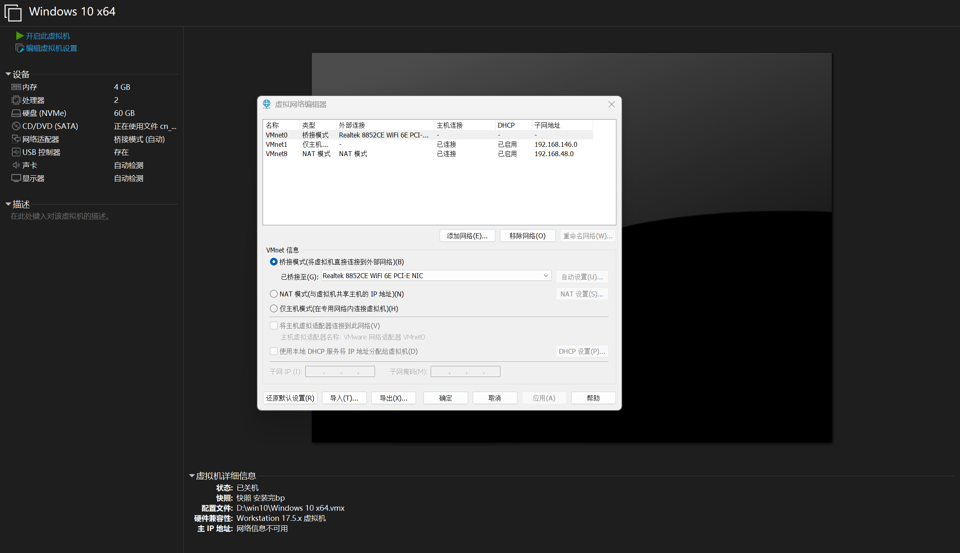Click 还原默认设置(R) restore defaults button
This screenshot has width=960, height=553.
coord(290,398)
